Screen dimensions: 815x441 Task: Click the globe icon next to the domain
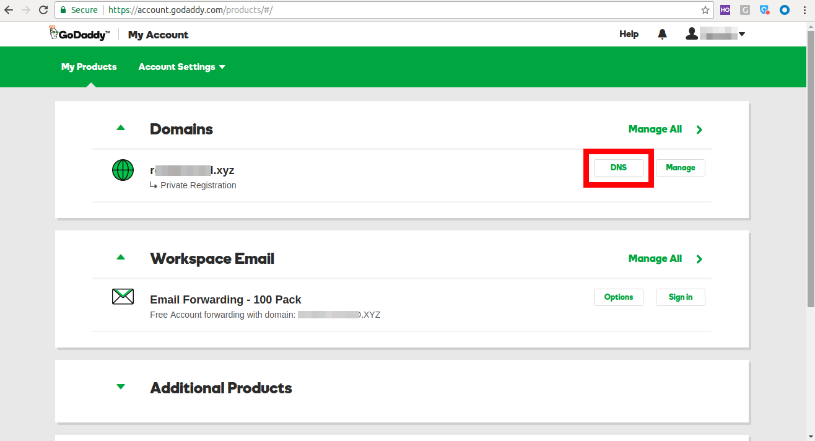click(123, 170)
